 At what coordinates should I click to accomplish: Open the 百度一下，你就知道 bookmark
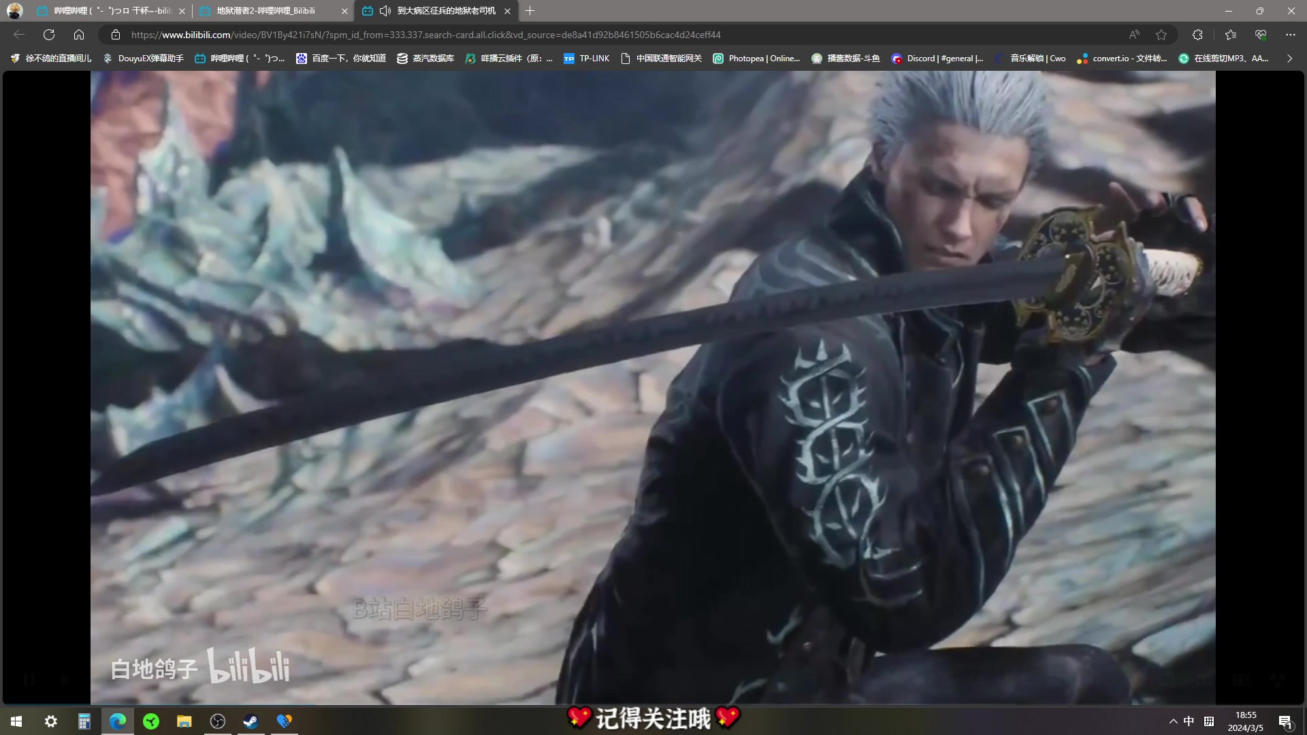tap(341, 59)
